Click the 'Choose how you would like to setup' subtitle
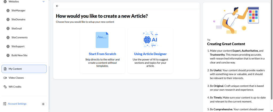Screen dimensions: 273x112 pos(85,22)
